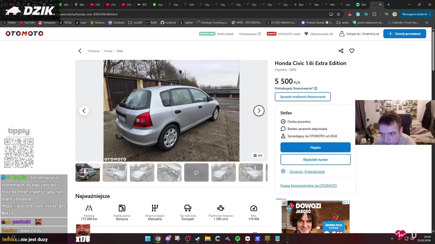Image resolution: width=435 pixels, height=244 pixels.
Task: Select the interior photo thumbnail
Action: coord(169,172)
